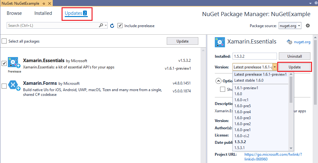The height and width of the screenshot is (163, 318).
Task: Select NuGet: NuGetExample document tab
Action: 21,3
